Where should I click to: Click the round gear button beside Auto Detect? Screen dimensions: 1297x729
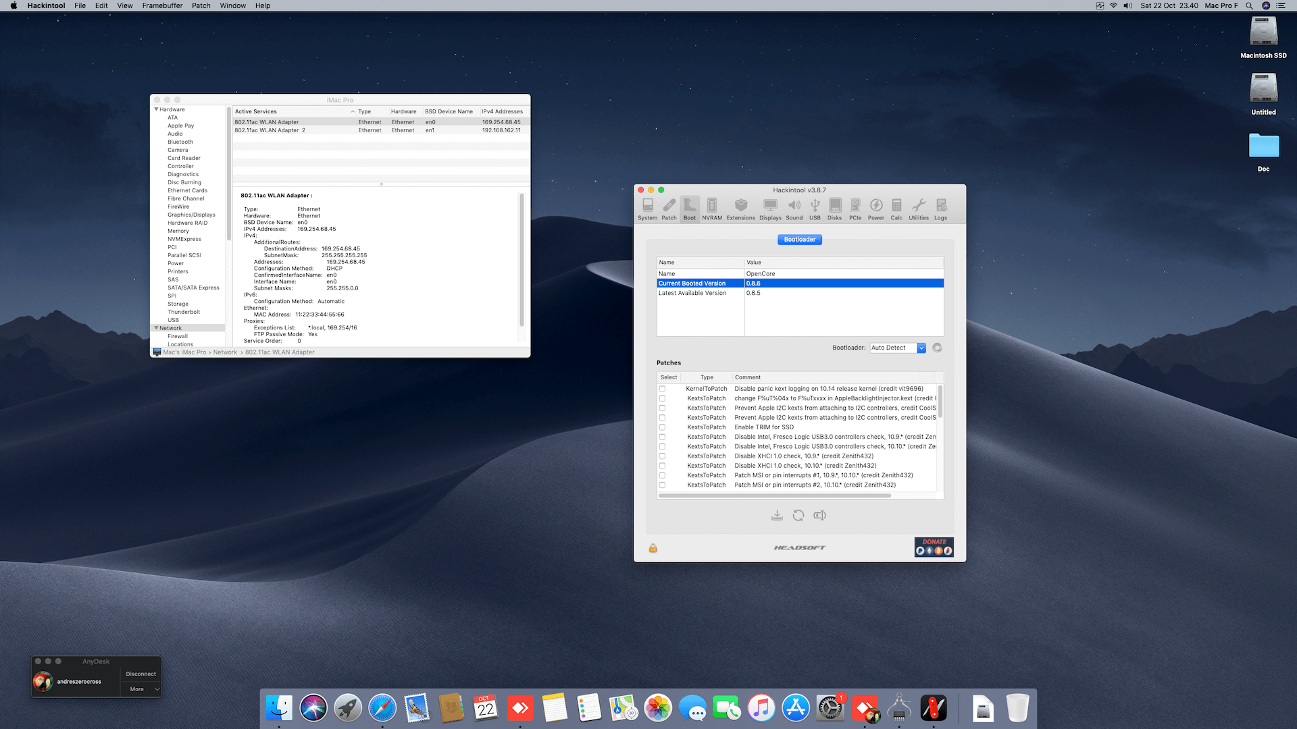(937, 348)
